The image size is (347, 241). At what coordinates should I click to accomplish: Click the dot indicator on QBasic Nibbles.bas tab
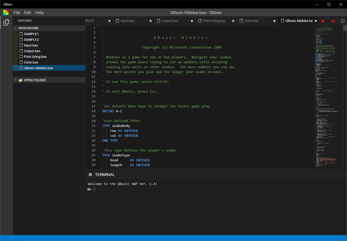click(x=316, y=21)
